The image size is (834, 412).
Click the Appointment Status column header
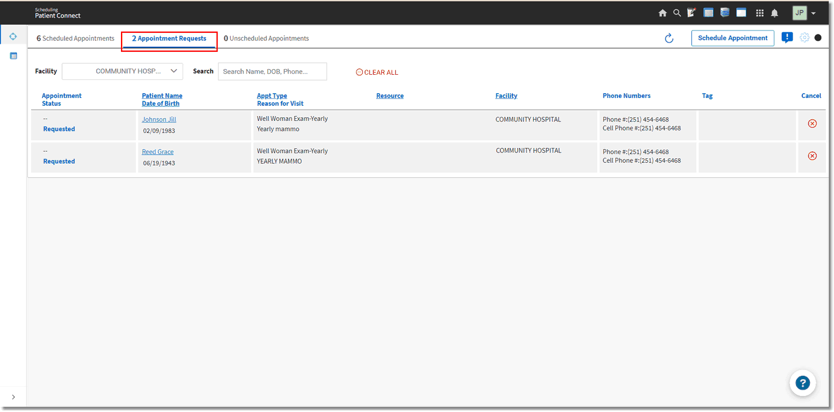click(62, 100)
